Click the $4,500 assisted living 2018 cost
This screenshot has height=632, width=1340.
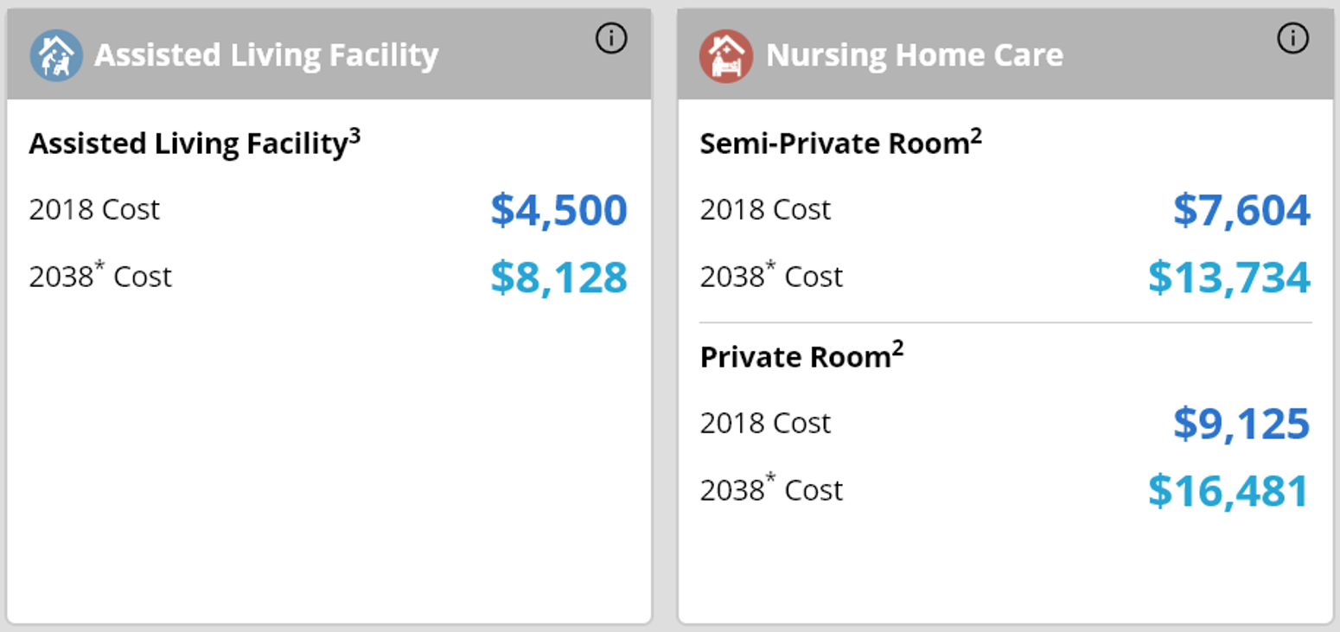(x=559, y=210)
